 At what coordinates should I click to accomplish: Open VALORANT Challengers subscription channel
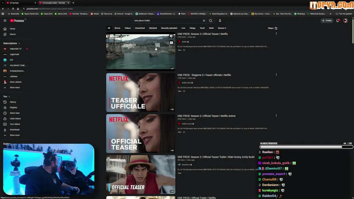tap(17, 66)
